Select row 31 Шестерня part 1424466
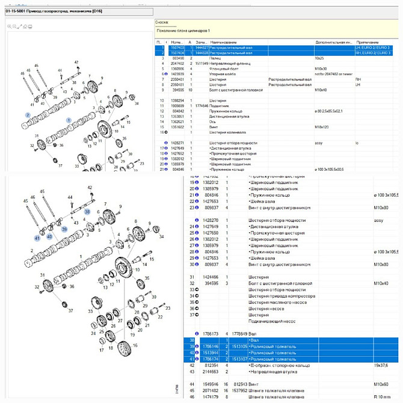The height and width of the screenshot is (403, 403). click(291, 277)
